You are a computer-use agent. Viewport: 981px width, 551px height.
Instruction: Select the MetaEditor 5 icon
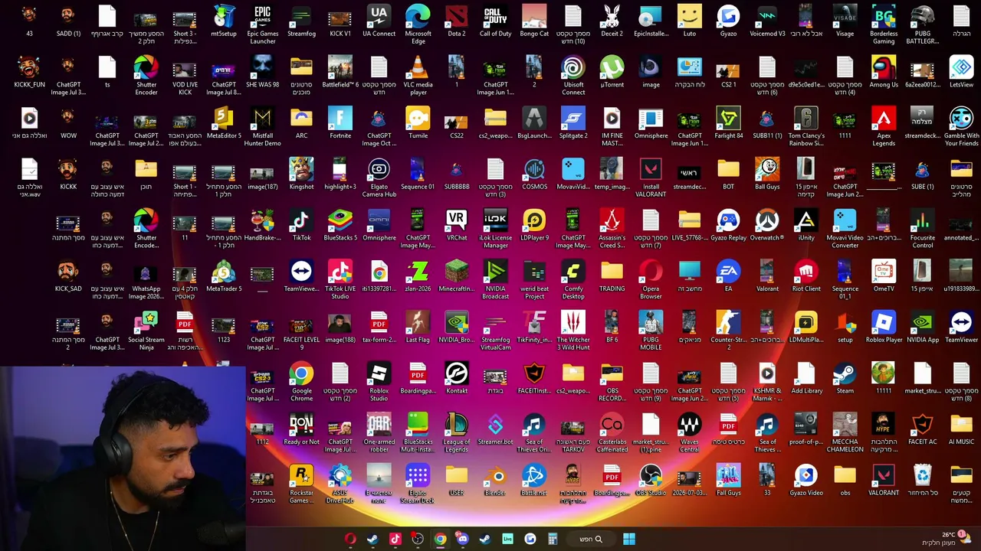coord(224,123)
